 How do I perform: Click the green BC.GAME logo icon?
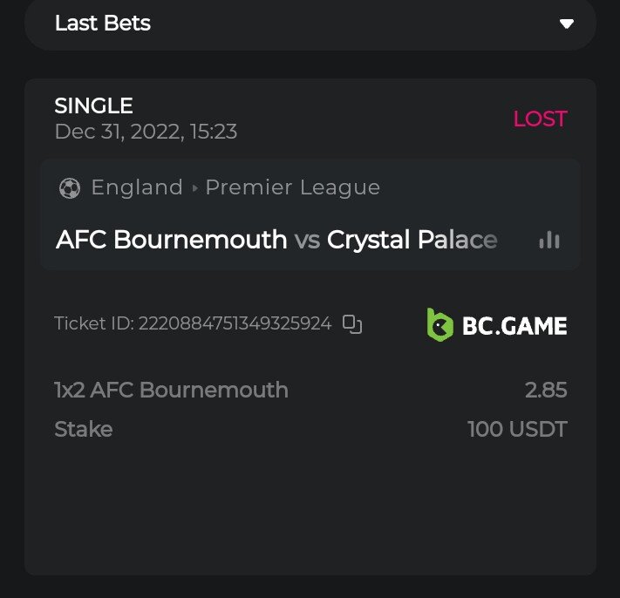point(439,324)
